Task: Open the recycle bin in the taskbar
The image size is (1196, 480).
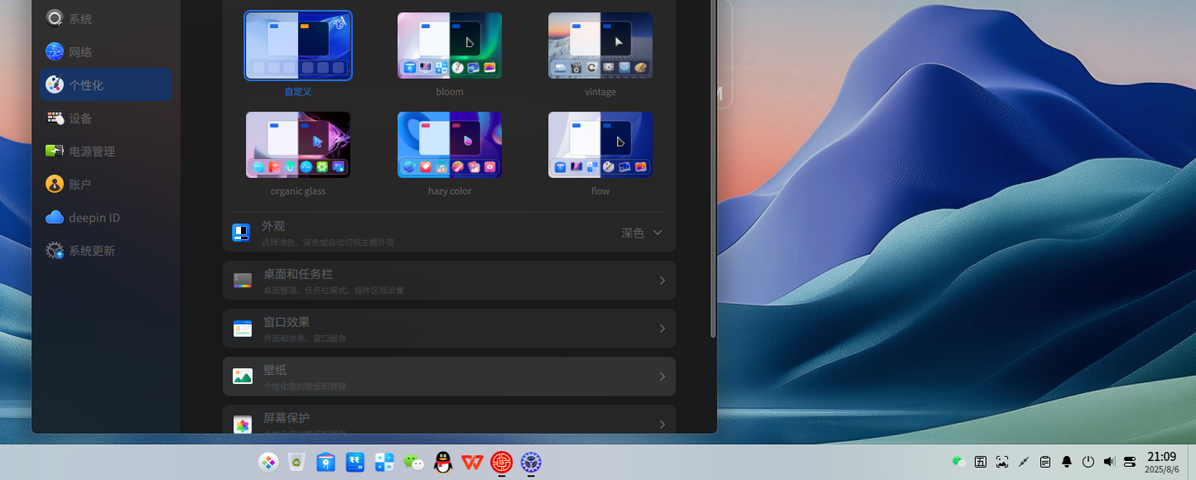Action: pyautogui.click(x=297, y=463)
